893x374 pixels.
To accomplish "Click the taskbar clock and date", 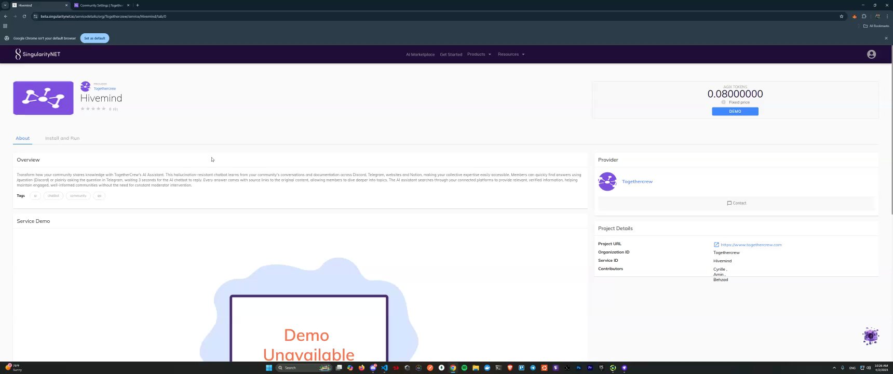I will pyautogui.click(x=881, y=368).
